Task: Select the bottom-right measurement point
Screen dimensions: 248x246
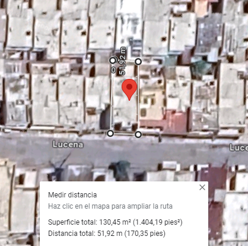Action: click(x=138, y=135)
